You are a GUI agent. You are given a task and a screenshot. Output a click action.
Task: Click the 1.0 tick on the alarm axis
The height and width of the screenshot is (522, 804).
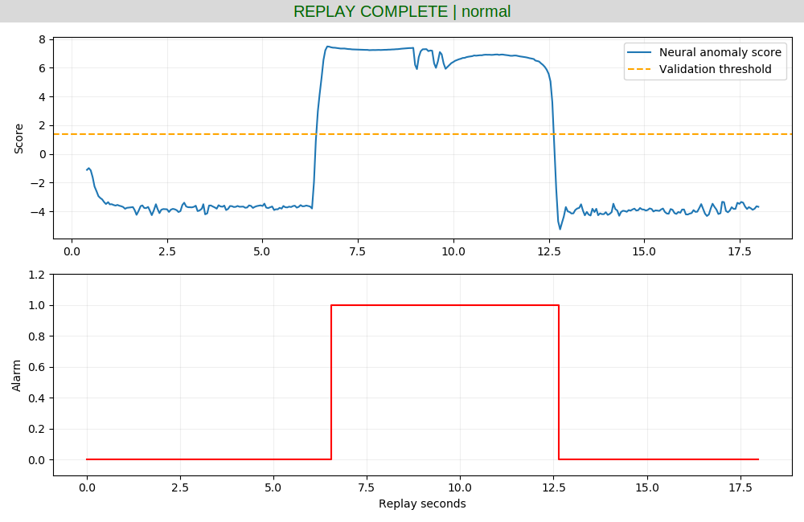(39, 305)
